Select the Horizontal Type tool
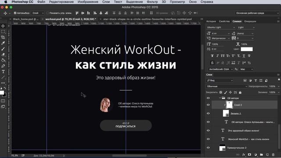The width and height of the screenshot is (281, 158). [3, 72]
